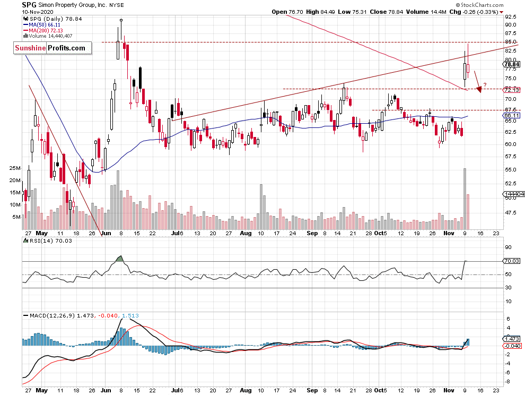Click the MACD(12,26,9) indicator label
This screenshot has height=395, width=525.
click(x=52, y=315)
